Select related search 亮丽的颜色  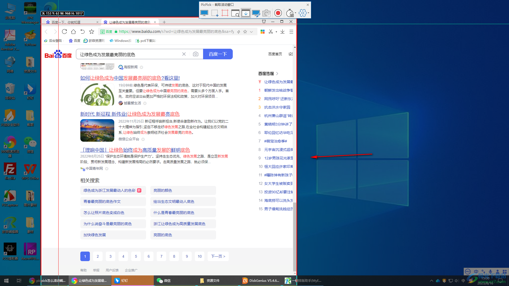pyautogui.click(x=183, y=190)
